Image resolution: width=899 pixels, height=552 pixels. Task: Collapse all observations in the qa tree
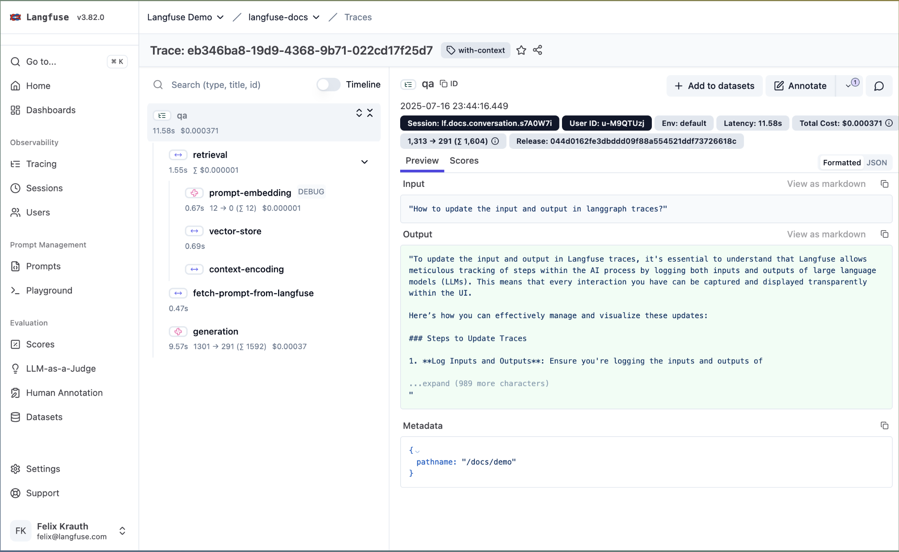tap(370, 113)
